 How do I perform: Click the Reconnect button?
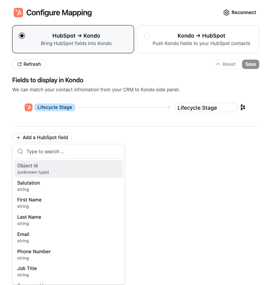pyautogui.click(x=240, y=13)
